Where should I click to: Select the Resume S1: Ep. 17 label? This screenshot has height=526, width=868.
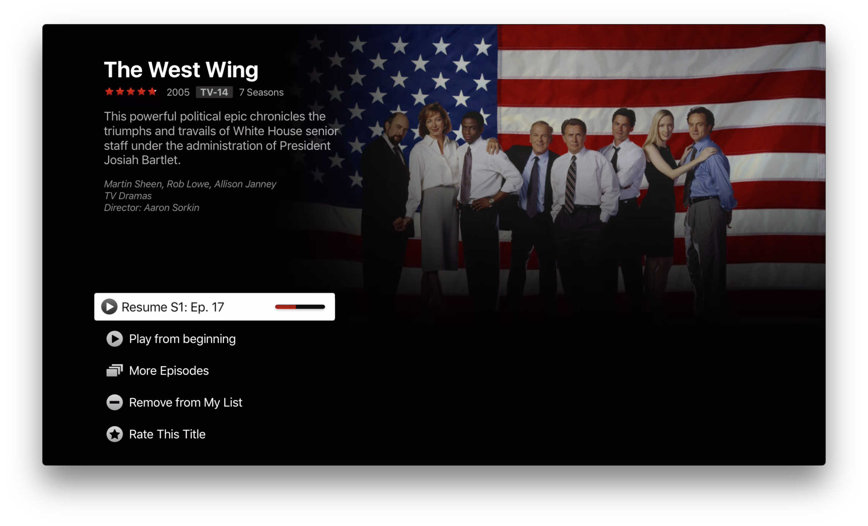(x=173, y=307)
